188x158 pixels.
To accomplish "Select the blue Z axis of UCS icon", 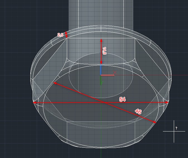I will [x=101, y=70].
